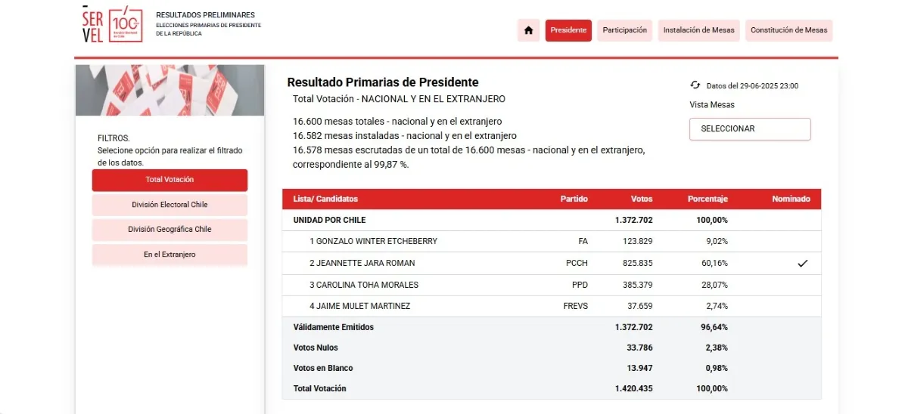Switch to the Presidente tab
Viewport: 908px width, 414px height.
[568, 30]
